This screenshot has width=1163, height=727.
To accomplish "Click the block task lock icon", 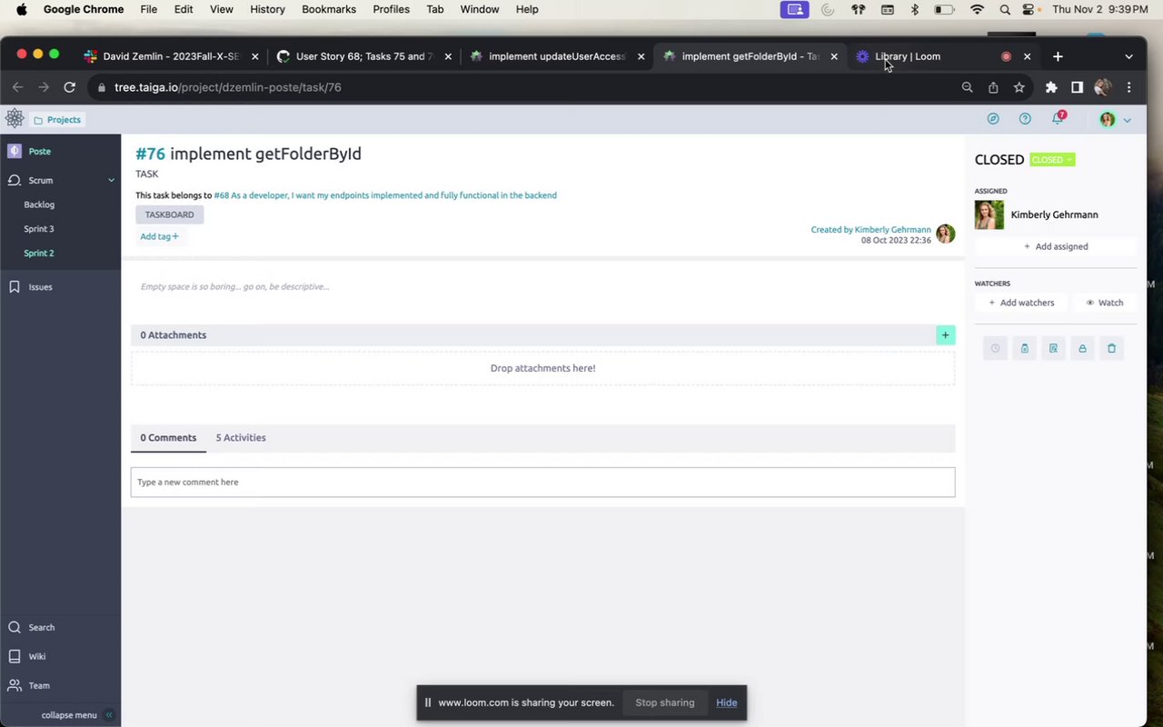I will point(1082,348).
